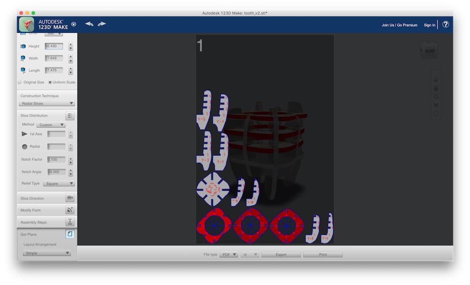Click the Y-7 slice part on sheet
This screenshot has width=470, height=285.
(x=220, y=113)
